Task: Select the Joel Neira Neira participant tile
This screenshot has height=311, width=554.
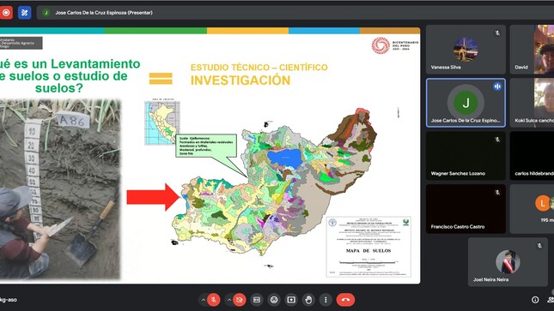Action: tap(508, 262)
